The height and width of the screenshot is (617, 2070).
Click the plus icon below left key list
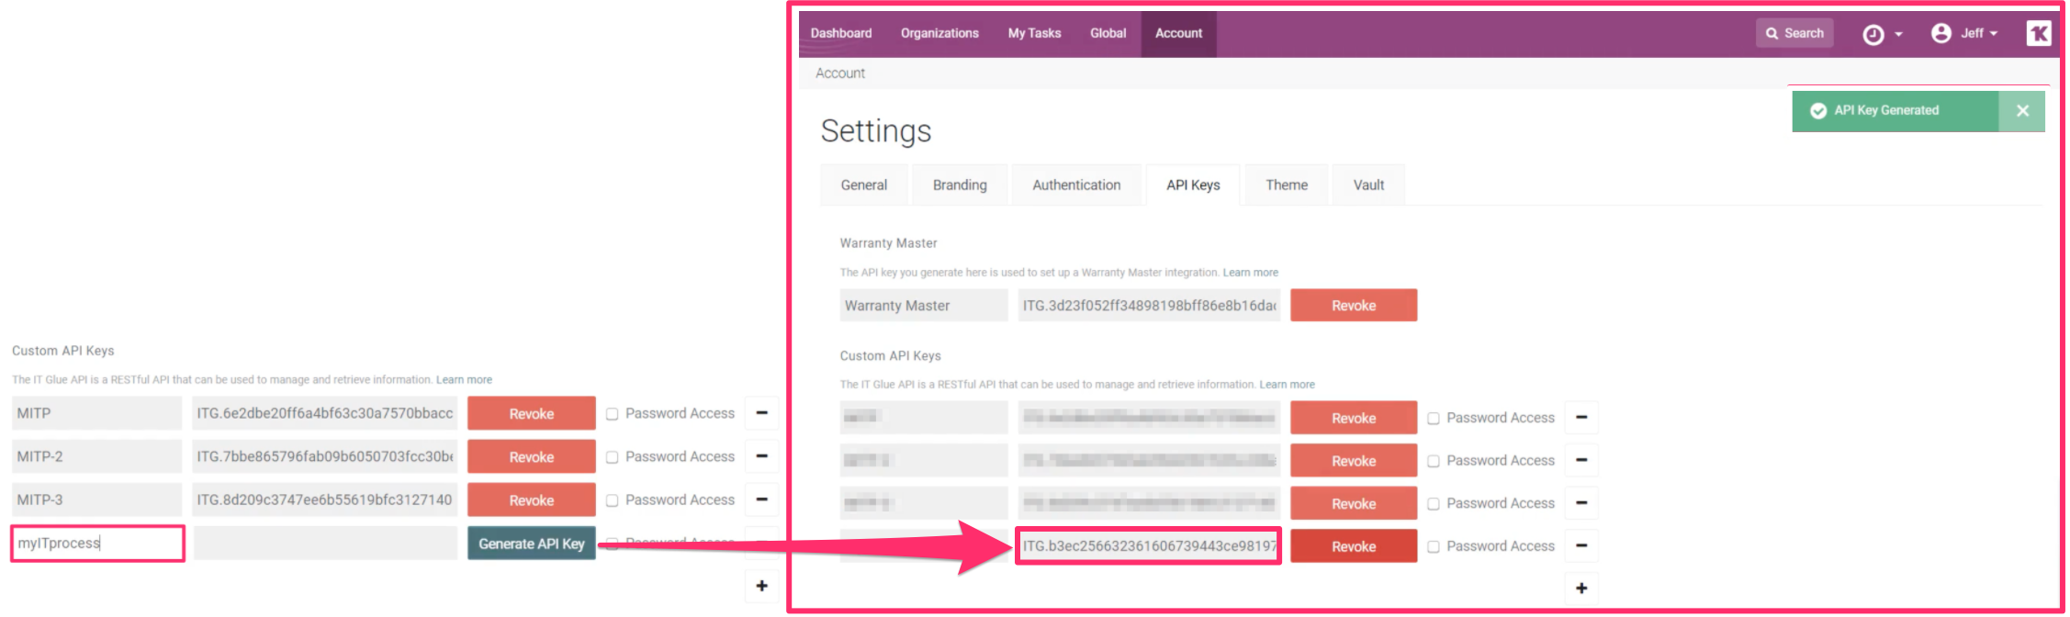click(761, 586)
